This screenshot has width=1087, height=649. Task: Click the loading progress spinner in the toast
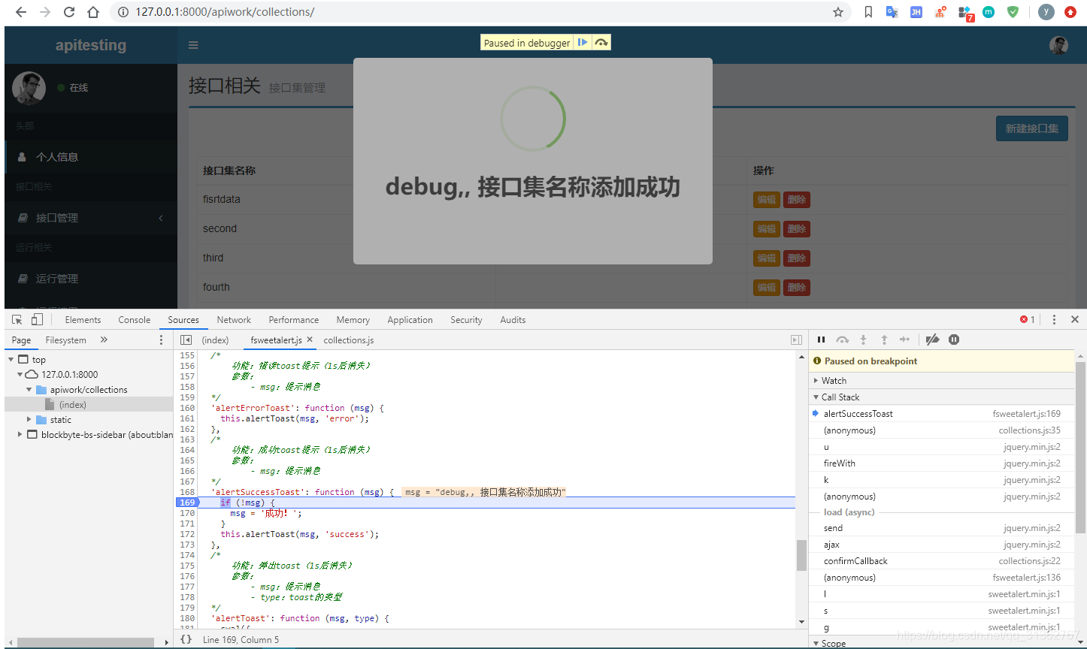(x=533, y=119)
